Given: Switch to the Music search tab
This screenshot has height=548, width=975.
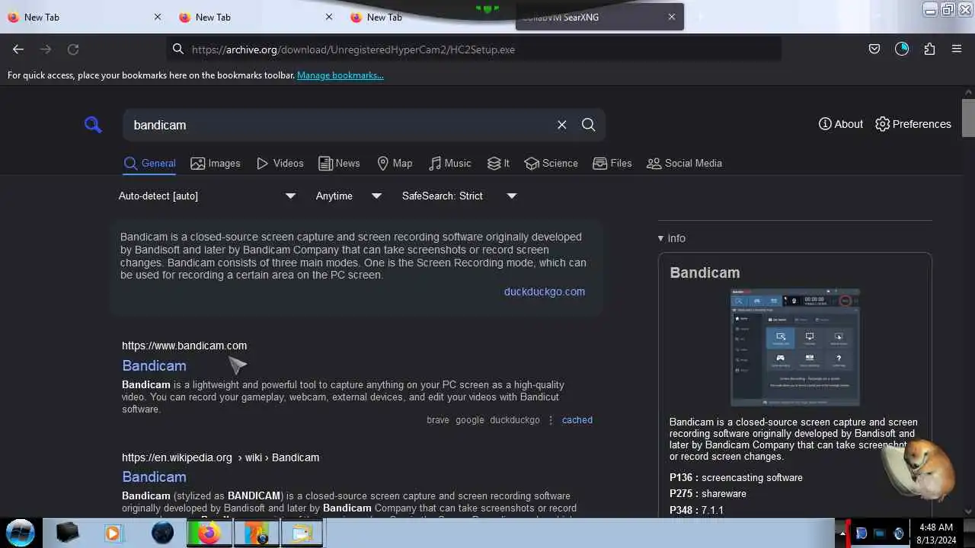Looking at the screenshot, I should pyautogui.click(x=450, y=163).
